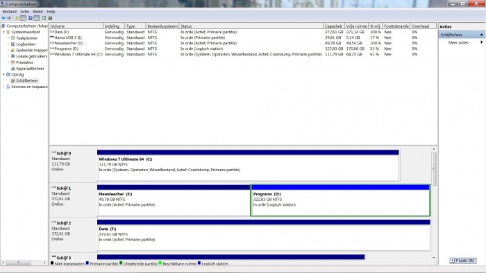
Task: Open the Actie menu
Action: click(25, 12)
